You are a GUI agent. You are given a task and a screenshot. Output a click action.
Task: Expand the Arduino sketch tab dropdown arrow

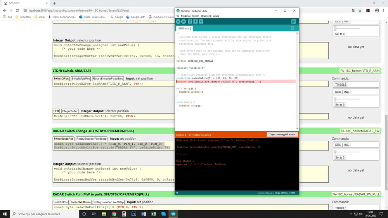pyautogui.click(x=292, y=28)
